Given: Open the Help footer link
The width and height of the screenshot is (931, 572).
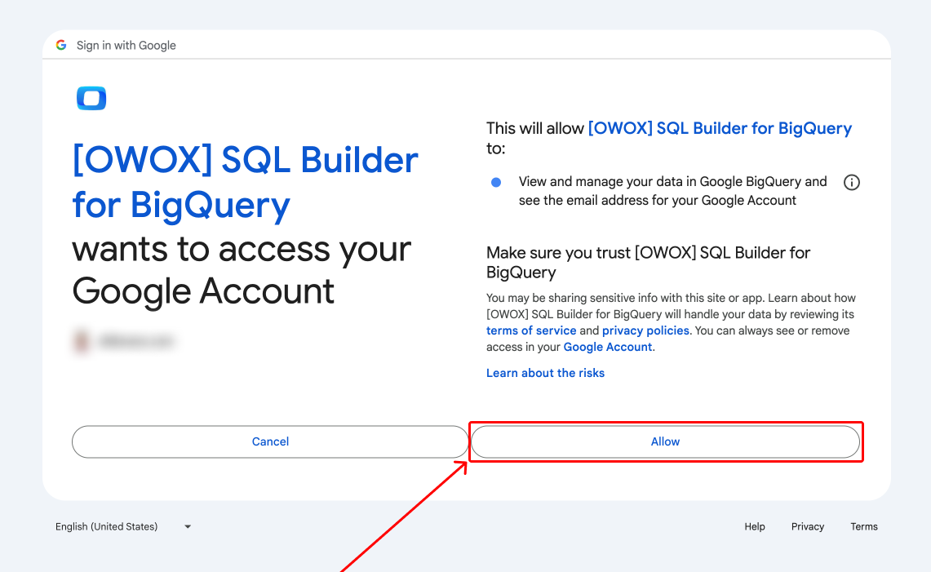Looking at the screenshot, I should (755, 526).
